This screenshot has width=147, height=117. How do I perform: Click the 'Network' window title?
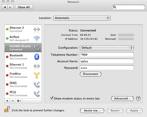73,2
